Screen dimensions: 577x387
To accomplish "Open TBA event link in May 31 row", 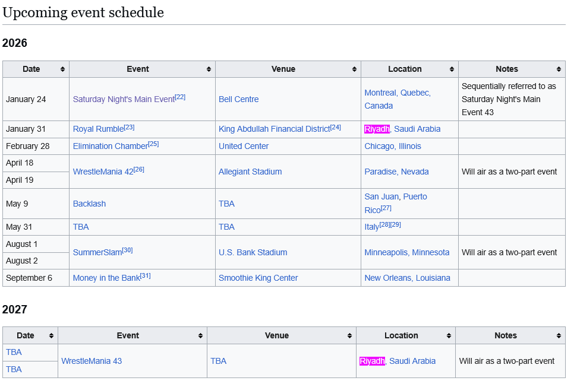I will [x=81, y=227].
